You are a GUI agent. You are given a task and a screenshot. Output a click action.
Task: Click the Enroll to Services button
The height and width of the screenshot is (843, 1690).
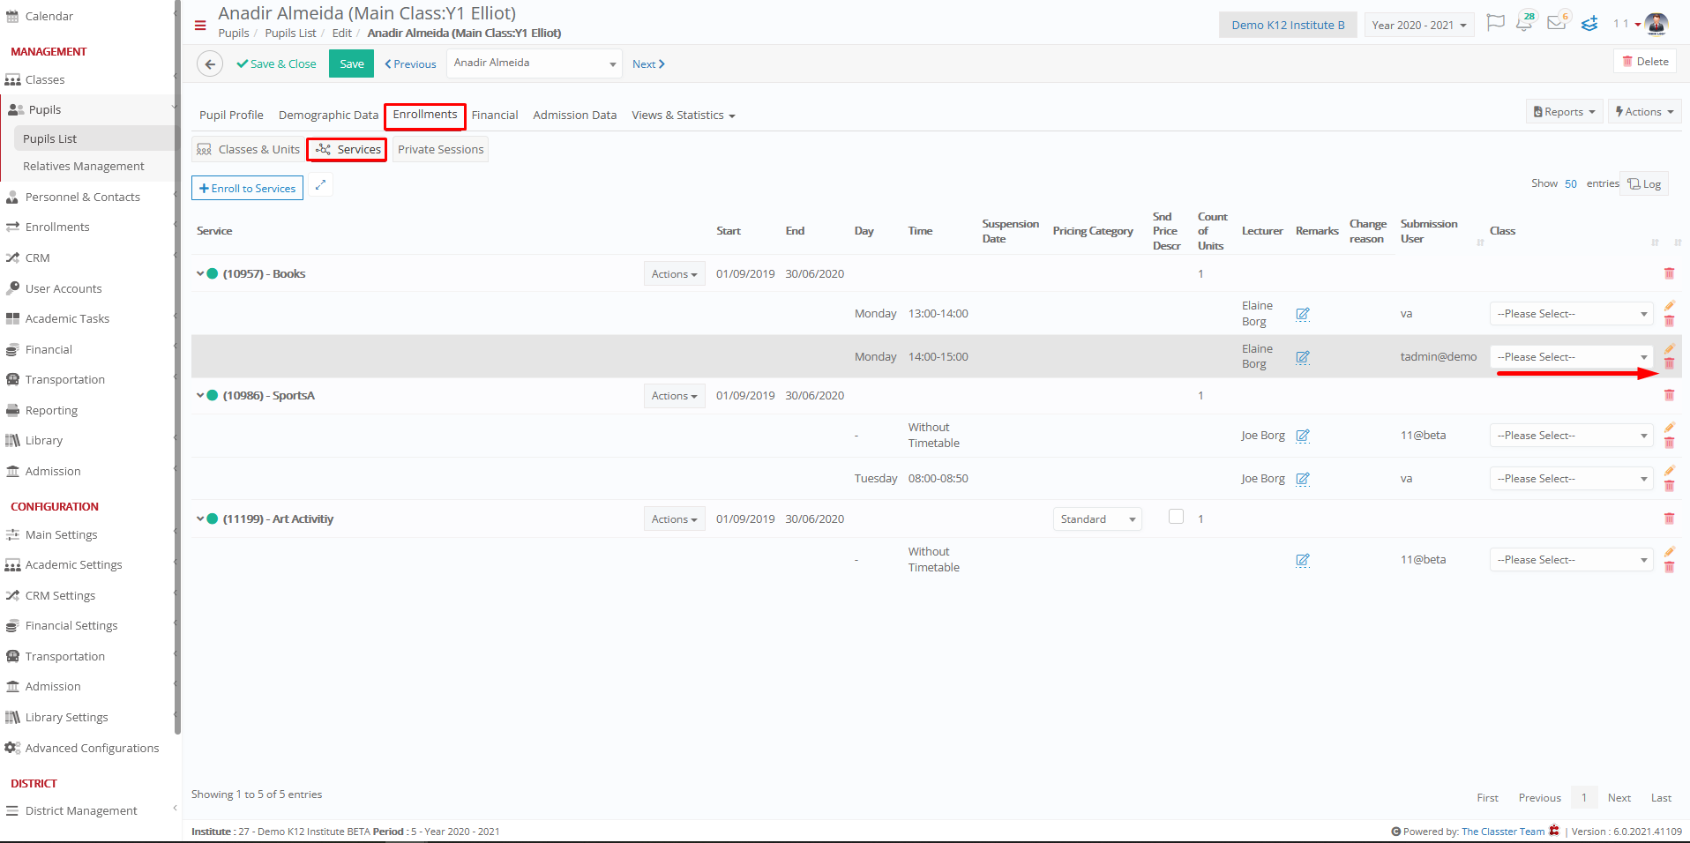point(247,188)
